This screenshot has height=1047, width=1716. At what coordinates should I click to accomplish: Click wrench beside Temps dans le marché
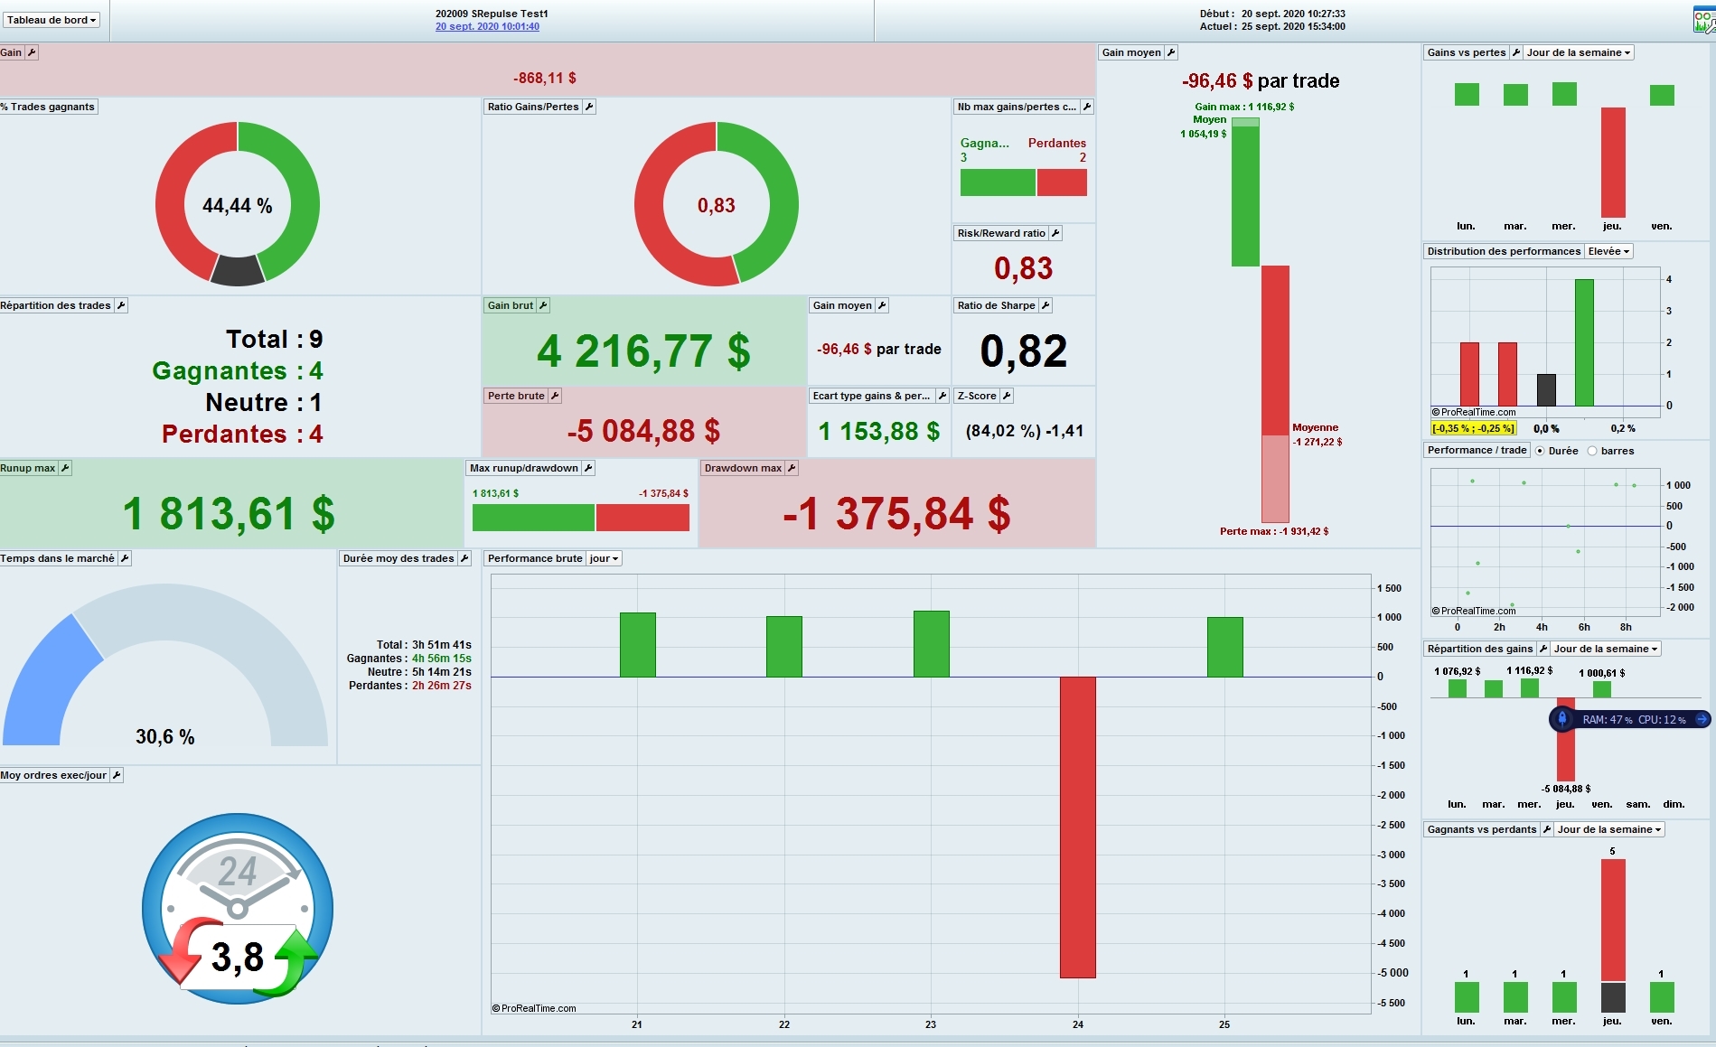(x=125, y=558)
